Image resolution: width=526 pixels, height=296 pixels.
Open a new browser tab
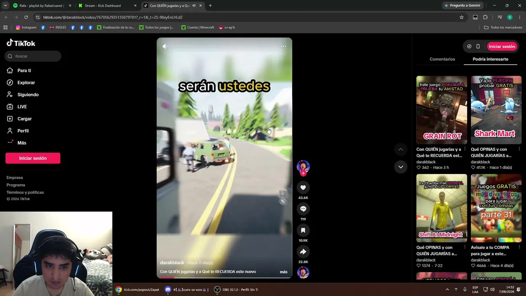coord(210,6)
